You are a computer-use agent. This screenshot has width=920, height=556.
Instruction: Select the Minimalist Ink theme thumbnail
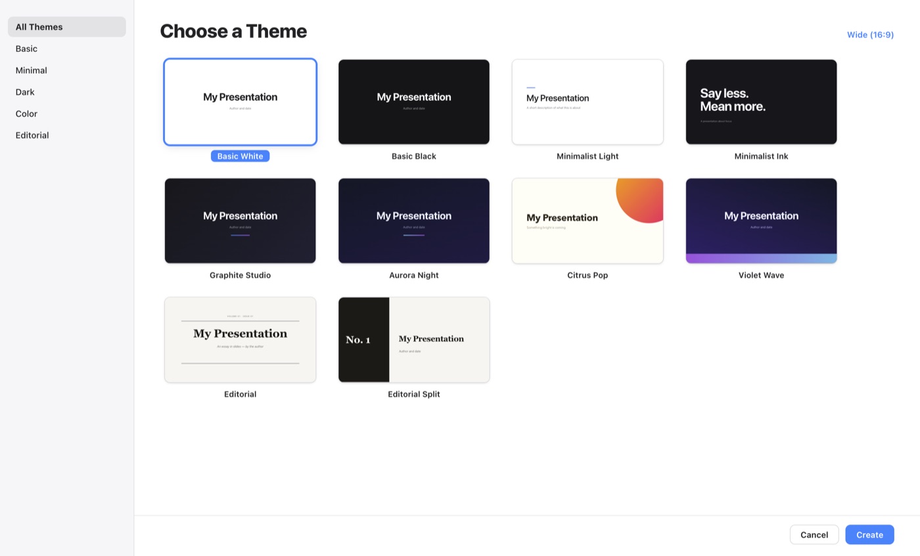(761, 102)
